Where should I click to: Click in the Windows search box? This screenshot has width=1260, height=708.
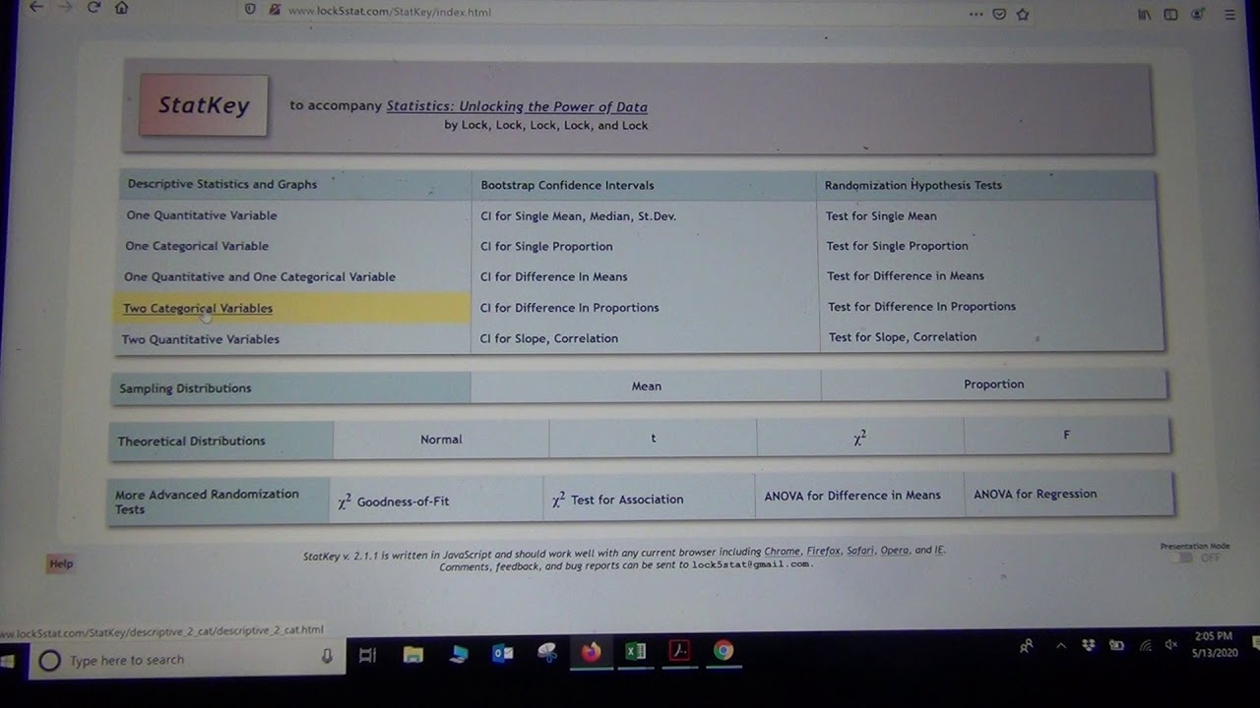tap(187, 660)
